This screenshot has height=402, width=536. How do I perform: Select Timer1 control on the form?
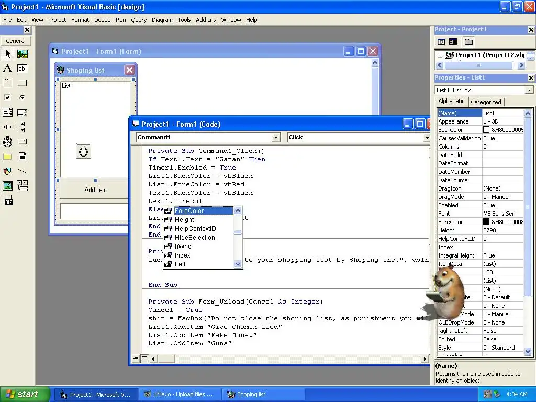pyautogui.click(x=84, y=151)
